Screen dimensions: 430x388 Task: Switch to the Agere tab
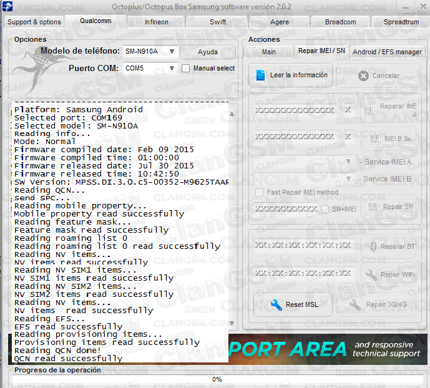tap(280, 22)
